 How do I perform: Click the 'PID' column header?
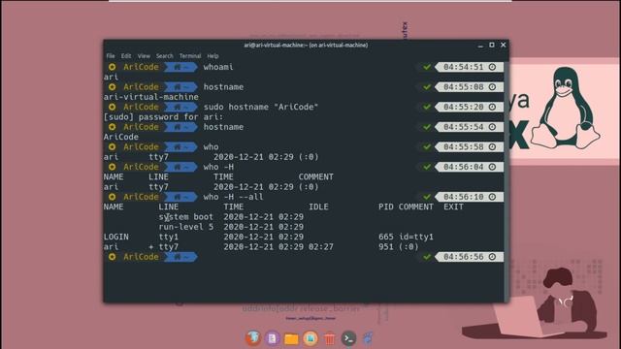386,206
